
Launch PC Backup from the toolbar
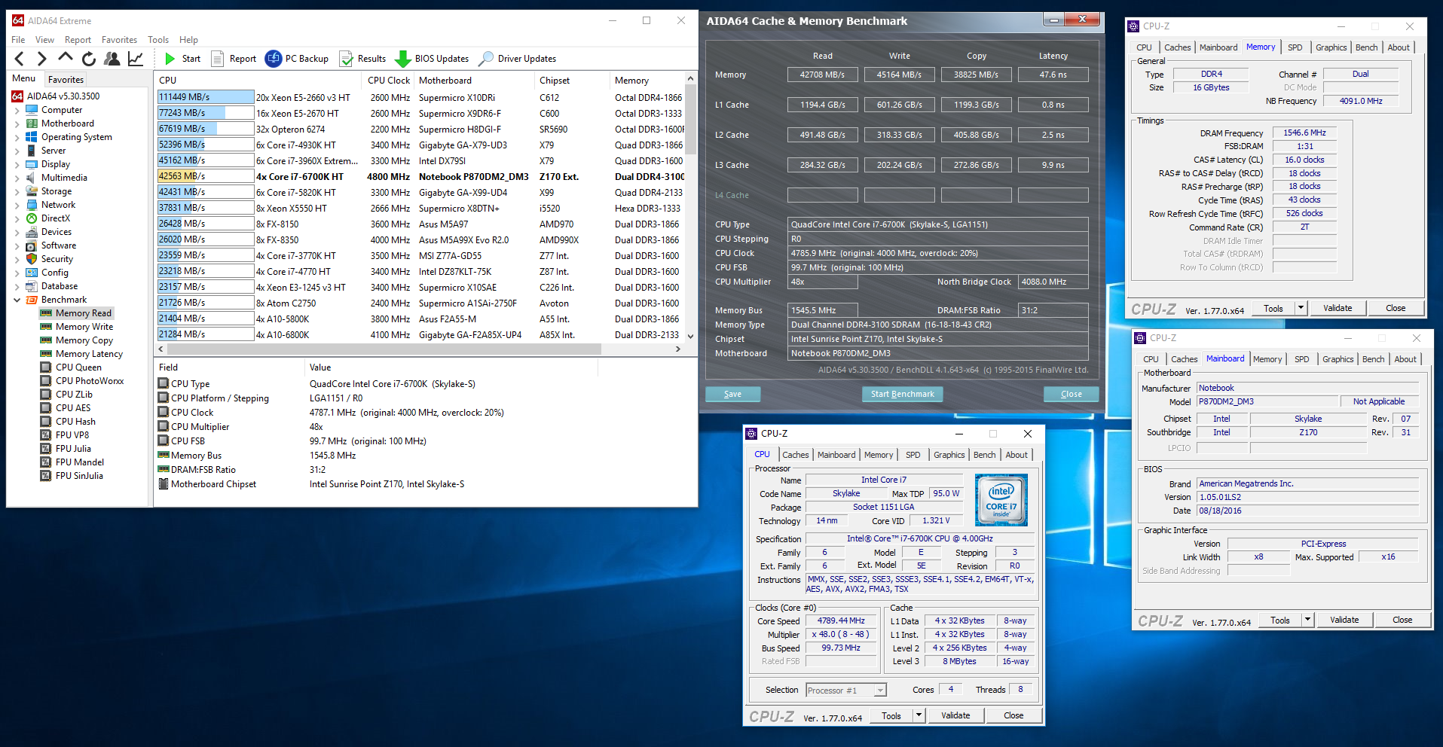[298, 59]
